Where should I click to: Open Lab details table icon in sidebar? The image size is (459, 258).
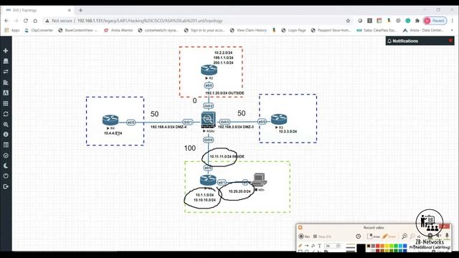tap(6, 145)
